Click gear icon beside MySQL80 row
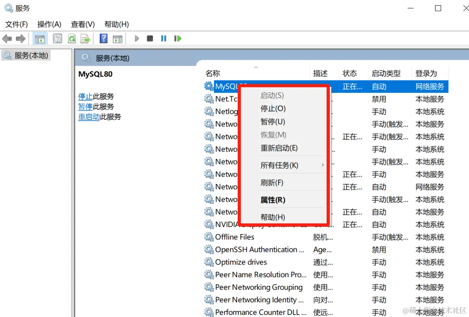The height and width of the screenshot is (317, 469). 209,86
